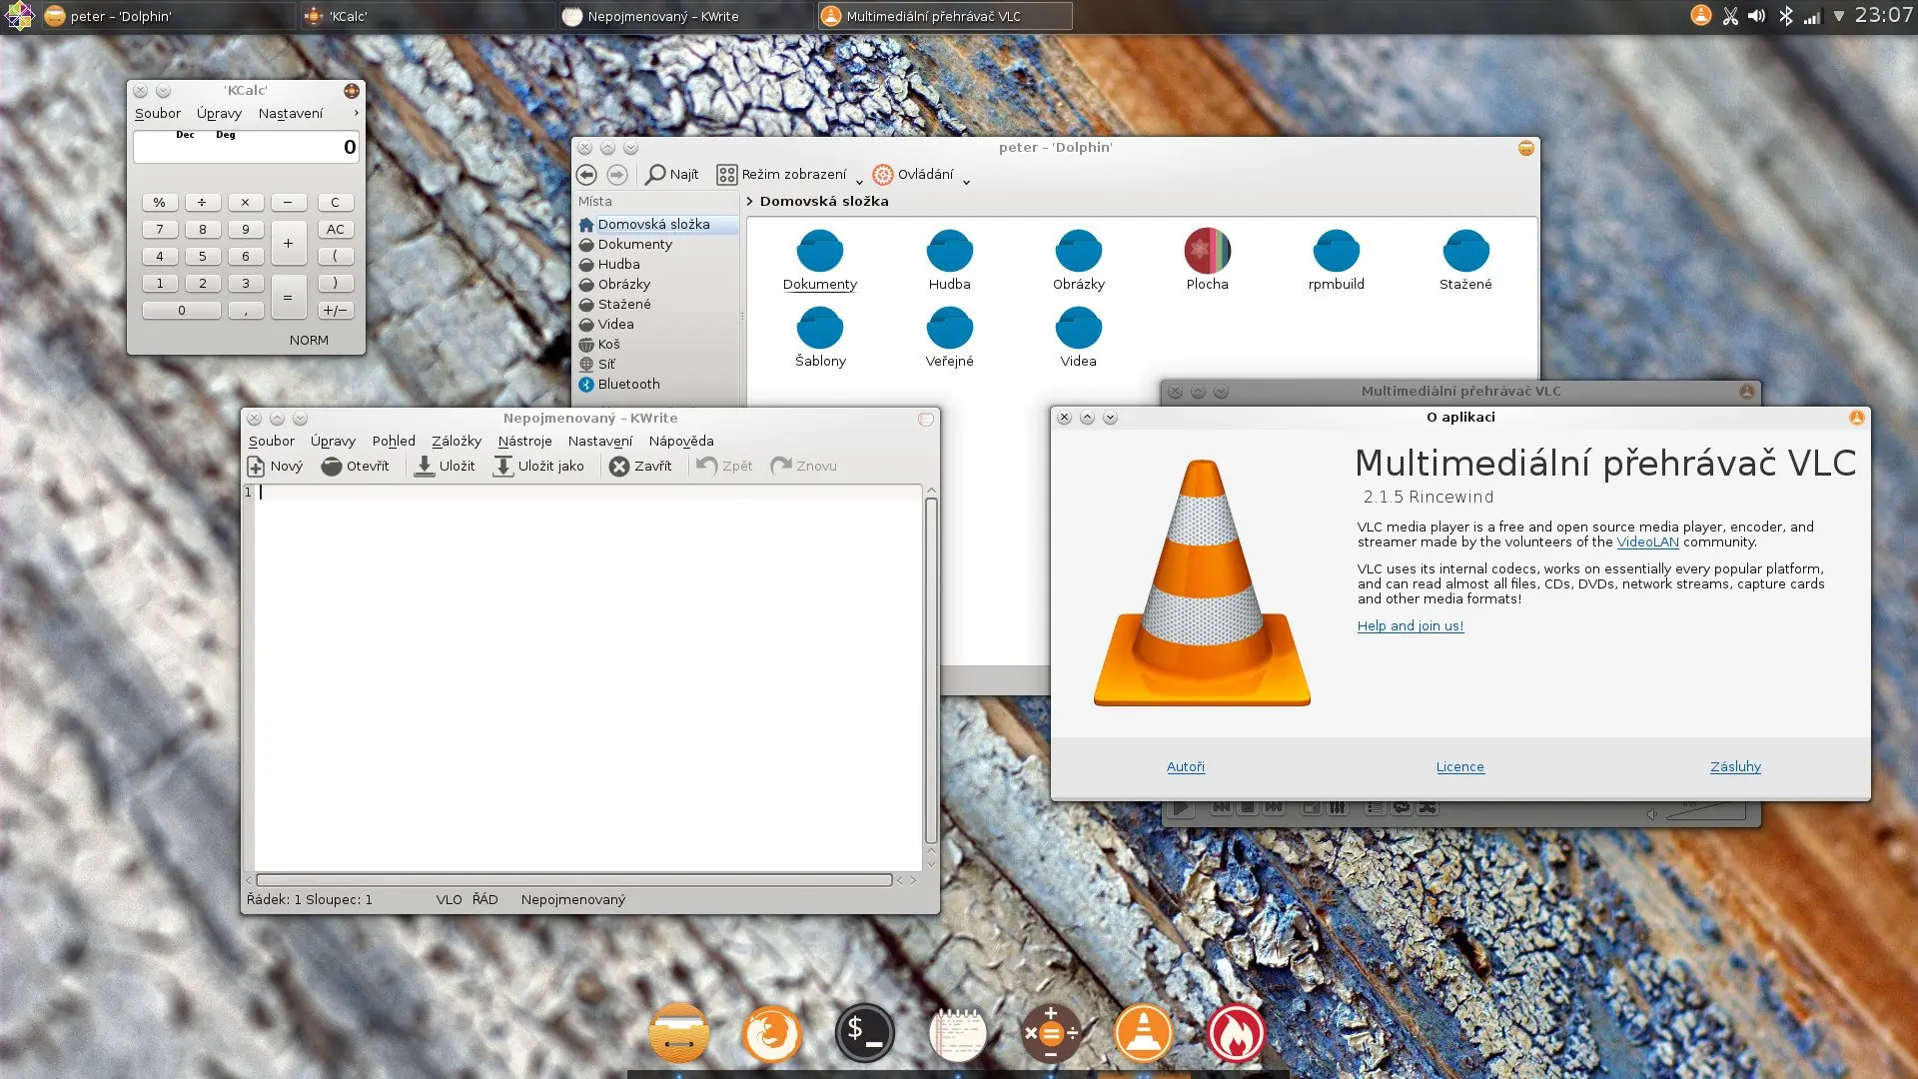This screenshot has height=1079, width=1918.
Task: Go back in Dolphin
Action: 586,175
